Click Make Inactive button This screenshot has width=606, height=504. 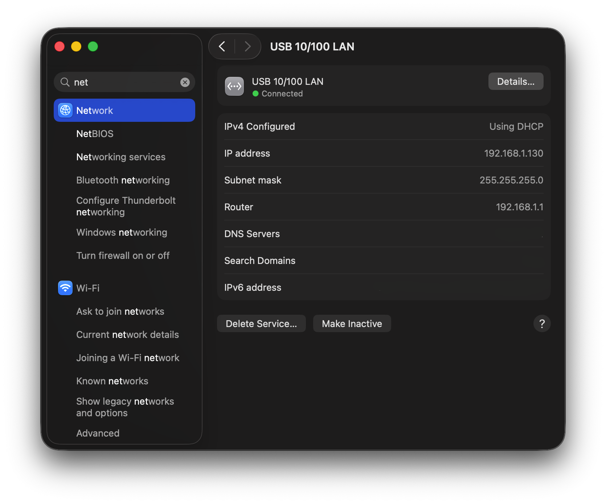pos(352,323)
